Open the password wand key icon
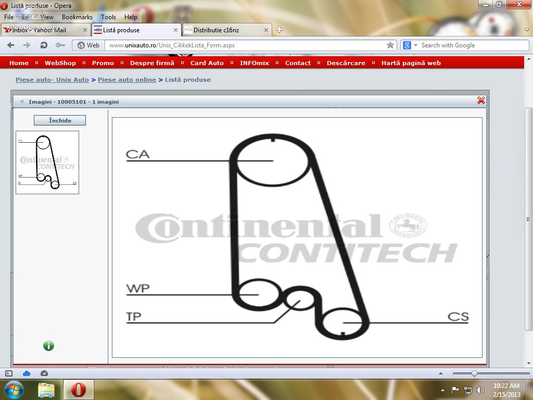Image resolution: width=533 pixels, height=400 pixels. tap(60, 45)
